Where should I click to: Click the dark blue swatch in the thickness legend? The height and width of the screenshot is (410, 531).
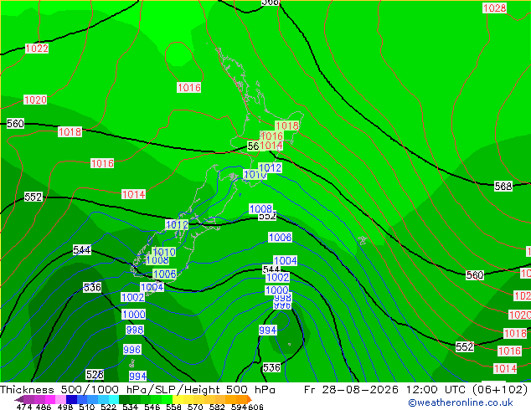tap(71, 399)
